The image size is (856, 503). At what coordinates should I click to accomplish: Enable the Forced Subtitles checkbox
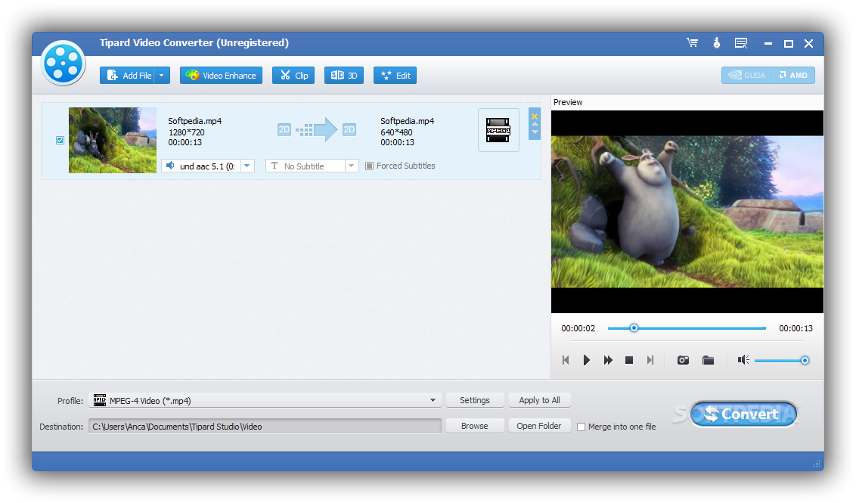point(370,166)
